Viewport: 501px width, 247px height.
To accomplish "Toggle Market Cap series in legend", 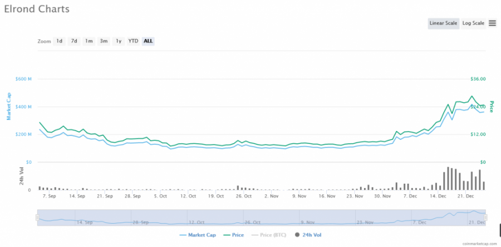I will 198,235.
